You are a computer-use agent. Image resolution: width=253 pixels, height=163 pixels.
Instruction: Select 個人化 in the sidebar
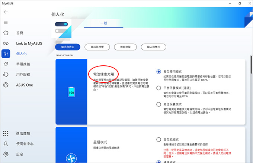(x=22, y=53)
